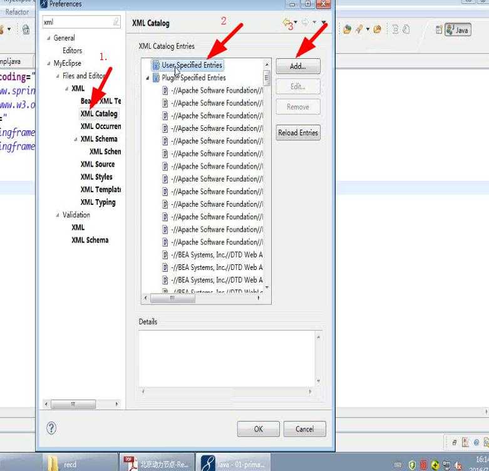Clear the filter text with eraser icon

(x=116, y=22)
